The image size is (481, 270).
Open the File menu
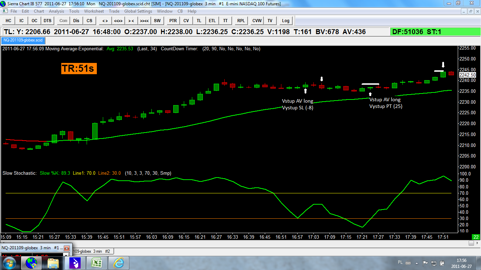14,11
